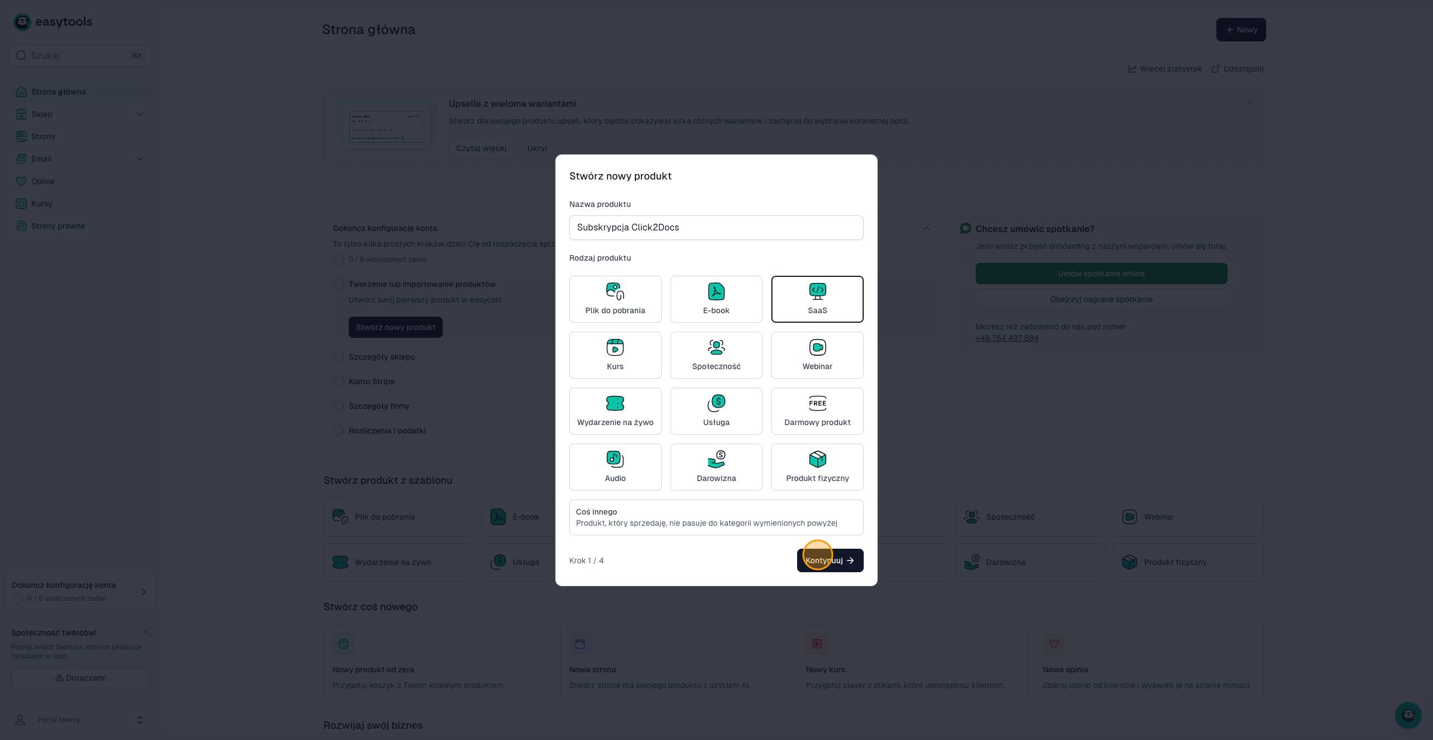Viewport: 1433px width, 740px height.
Task: Click the Szukaj search field
Action: [x=80, y=55]
